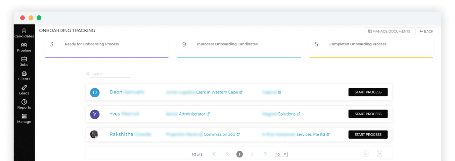The image size is (455, 161).
Task: Open external link icon beside Commission Job
Action: 238,134
